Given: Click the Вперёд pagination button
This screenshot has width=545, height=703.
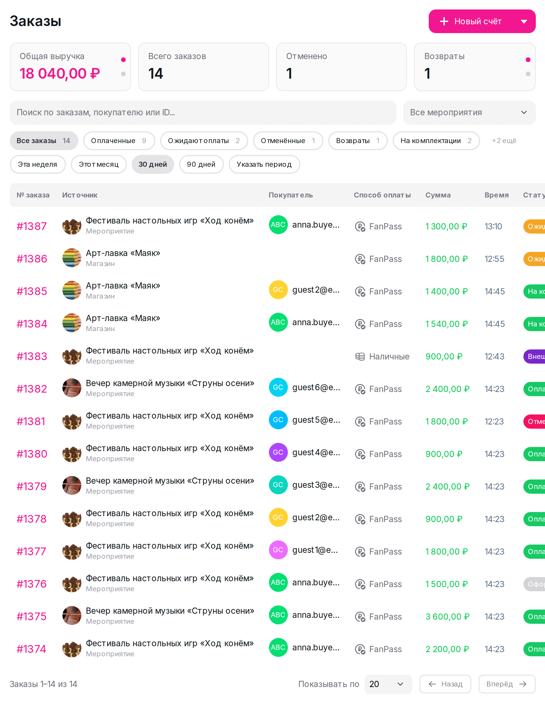Looking at the screenshot, I should [x=507, y=684].
